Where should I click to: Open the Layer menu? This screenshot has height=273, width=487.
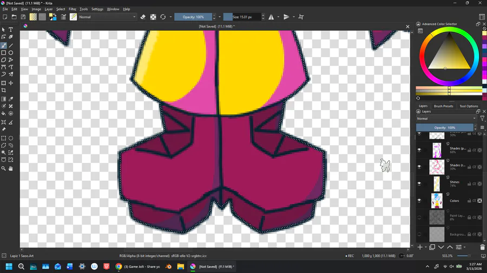[49, 9]
